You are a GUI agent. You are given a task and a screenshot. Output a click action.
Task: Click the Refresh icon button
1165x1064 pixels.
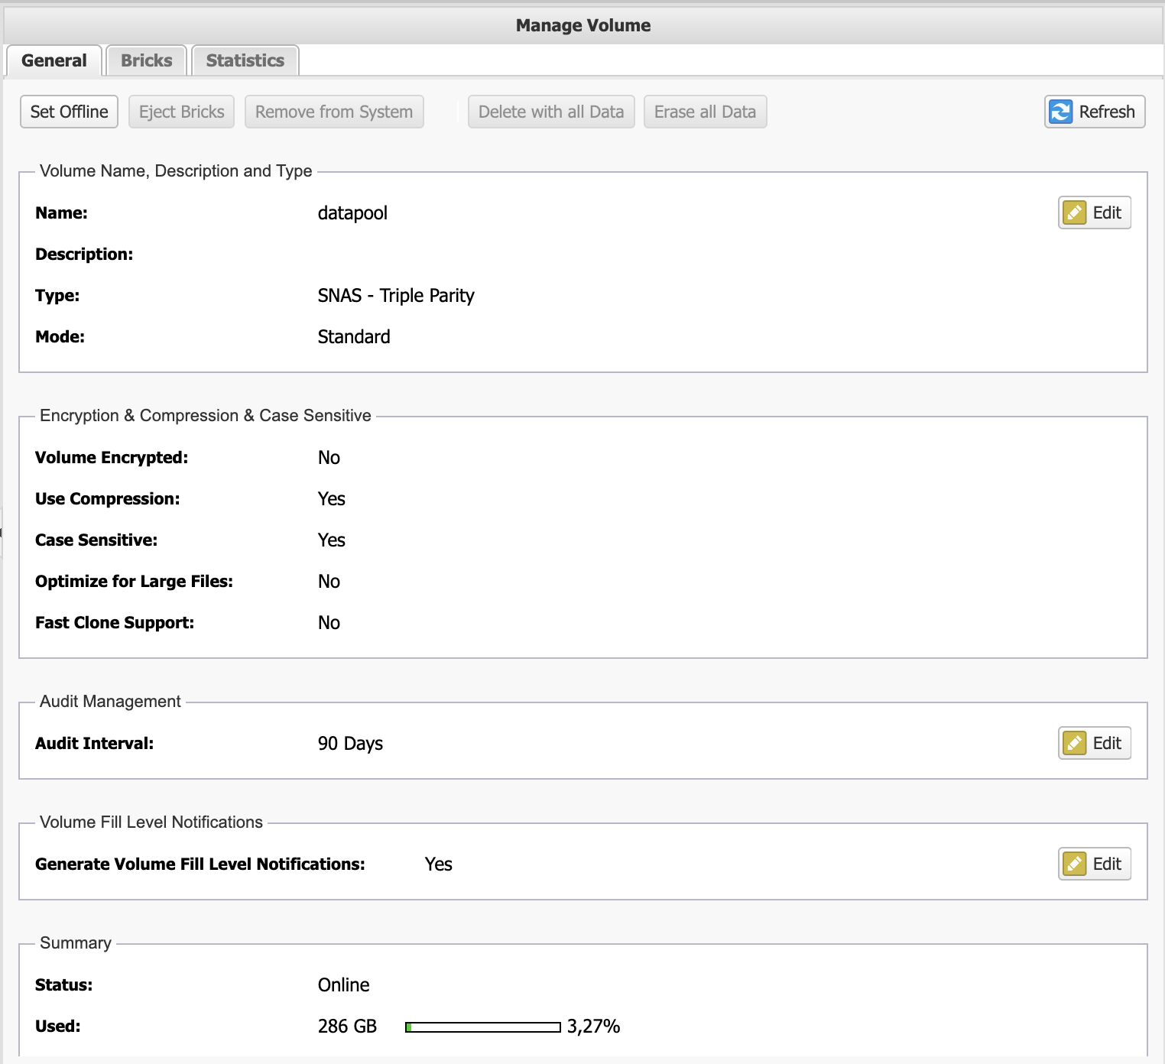pyautogui.click(x=1060, y=112)
